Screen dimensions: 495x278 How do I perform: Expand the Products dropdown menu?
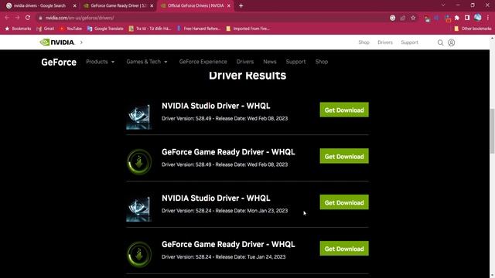(x=101, y=62)
